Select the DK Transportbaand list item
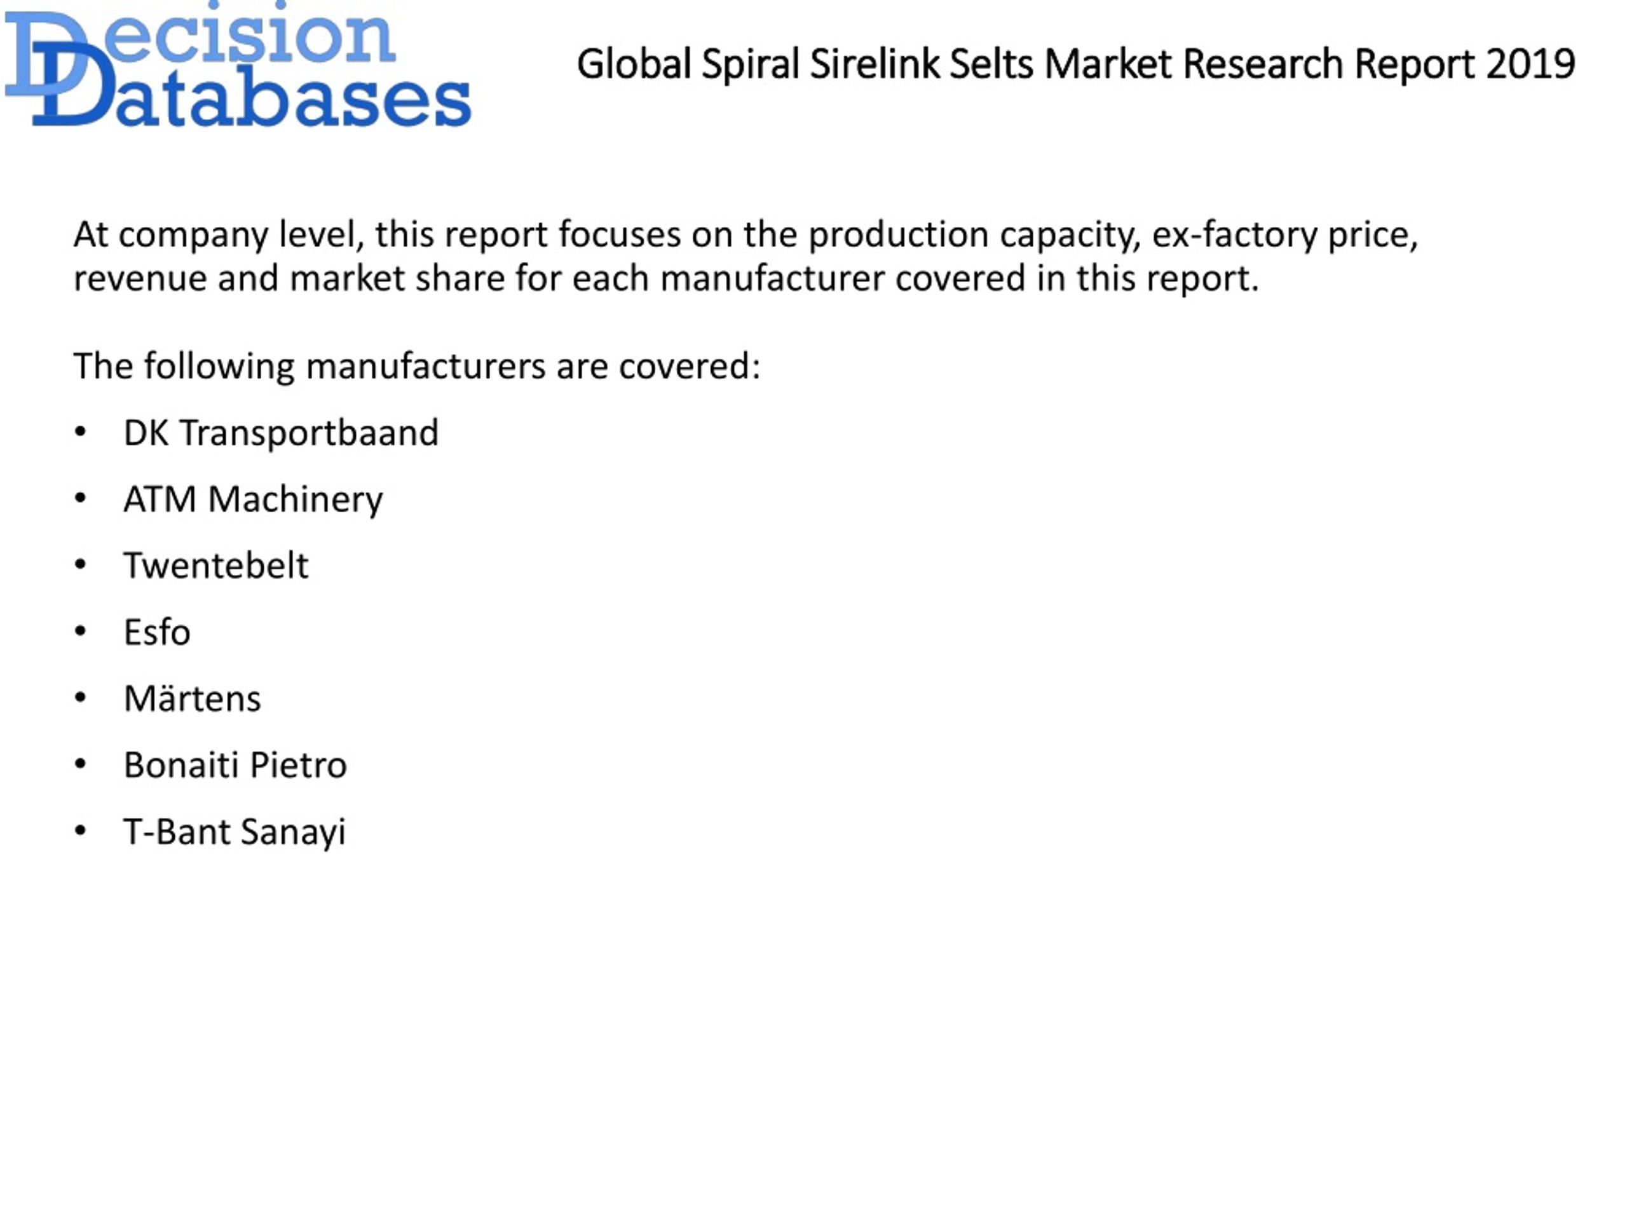1627x1220 pixels. click(x=281, y=433)
